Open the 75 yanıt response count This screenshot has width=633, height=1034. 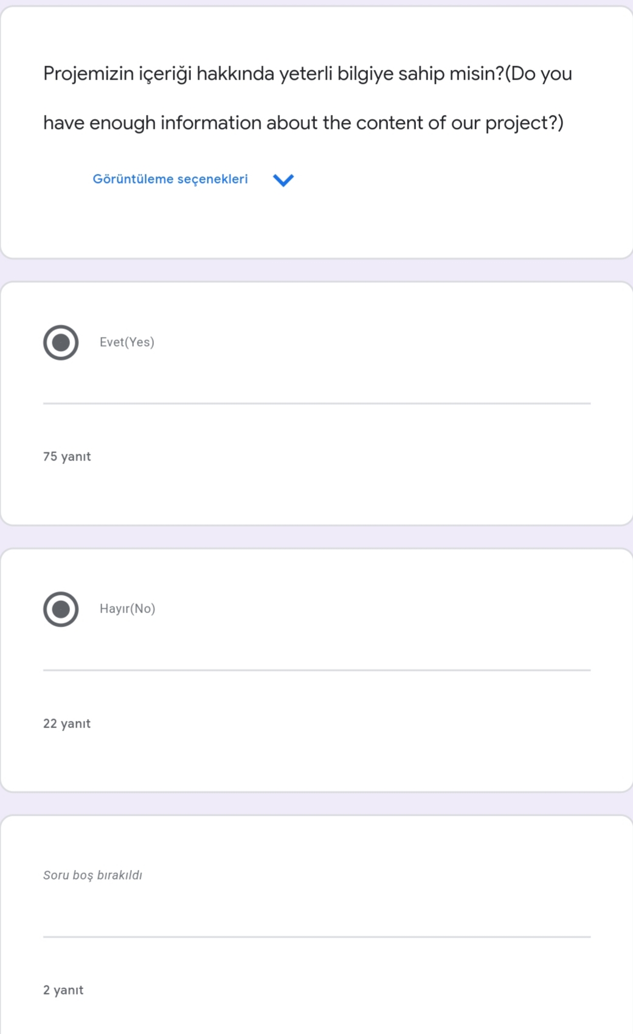pyautogui.click(x=67, y=457)
